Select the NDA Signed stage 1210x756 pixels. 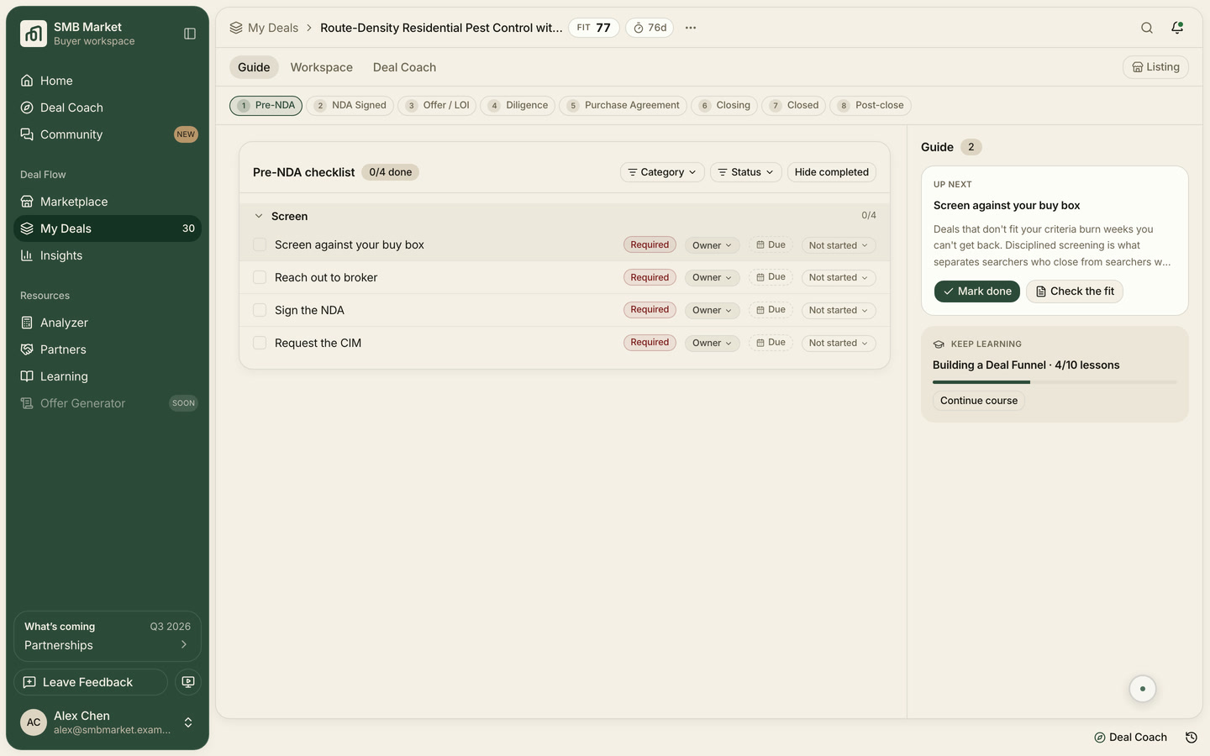pos(350,106)
